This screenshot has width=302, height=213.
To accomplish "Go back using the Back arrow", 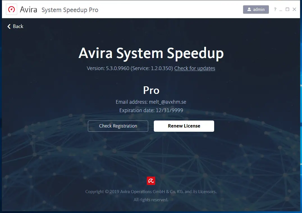I will click(x=15, y=26).
